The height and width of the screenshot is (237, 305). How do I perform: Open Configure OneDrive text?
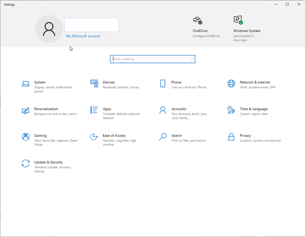pos(206,36)
